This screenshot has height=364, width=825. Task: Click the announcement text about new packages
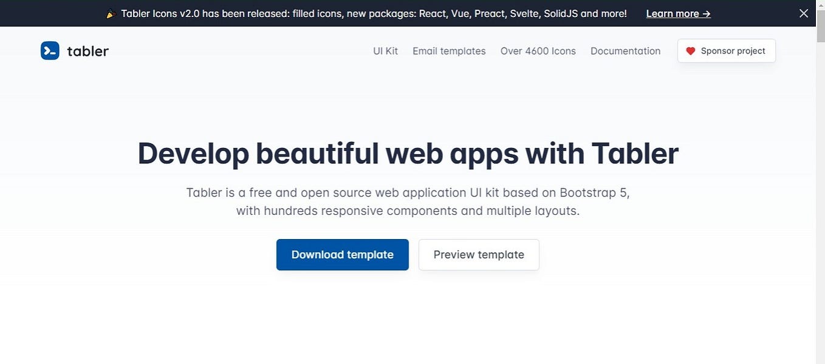click(374, 13)
